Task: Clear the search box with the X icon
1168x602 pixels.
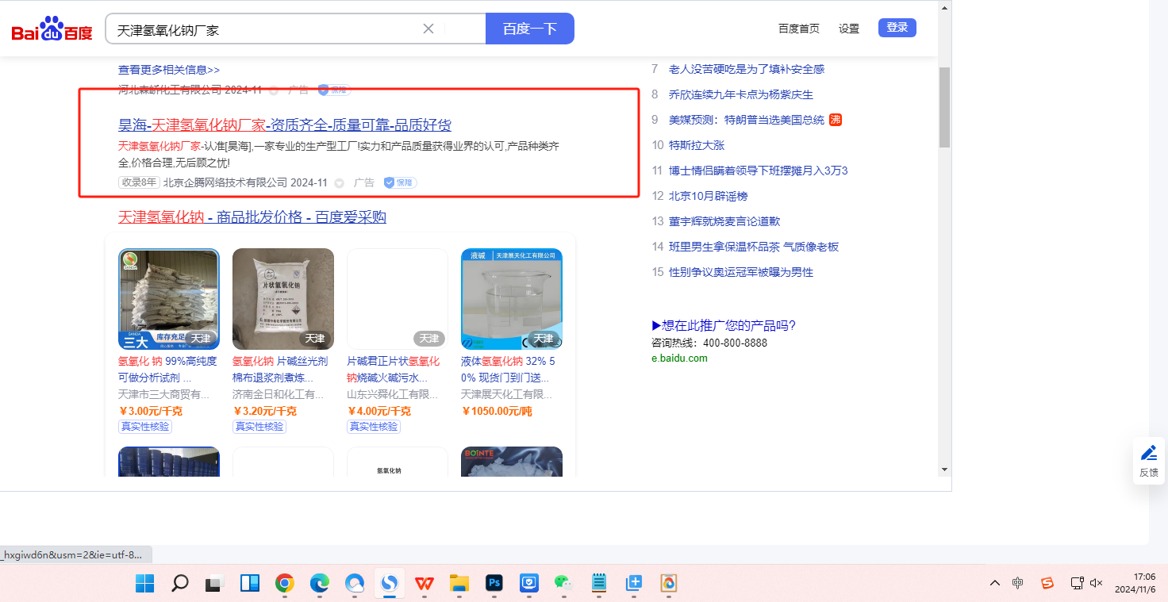Action: pos(428,29)
